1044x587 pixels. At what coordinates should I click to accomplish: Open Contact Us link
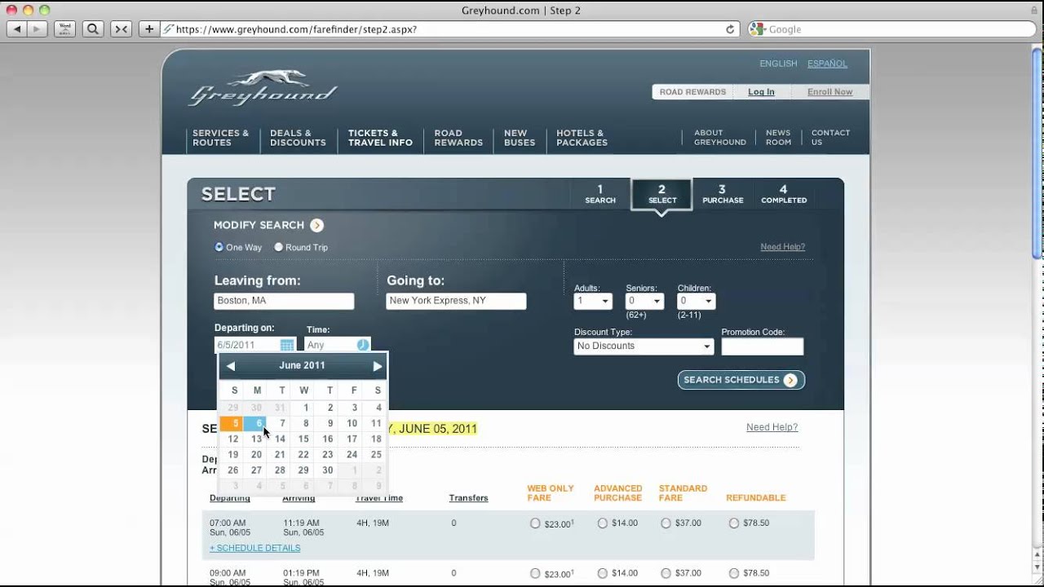pos(830,137)
